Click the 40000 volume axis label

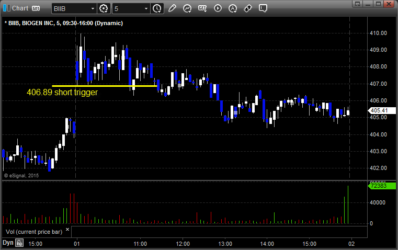tap(378, 202)
